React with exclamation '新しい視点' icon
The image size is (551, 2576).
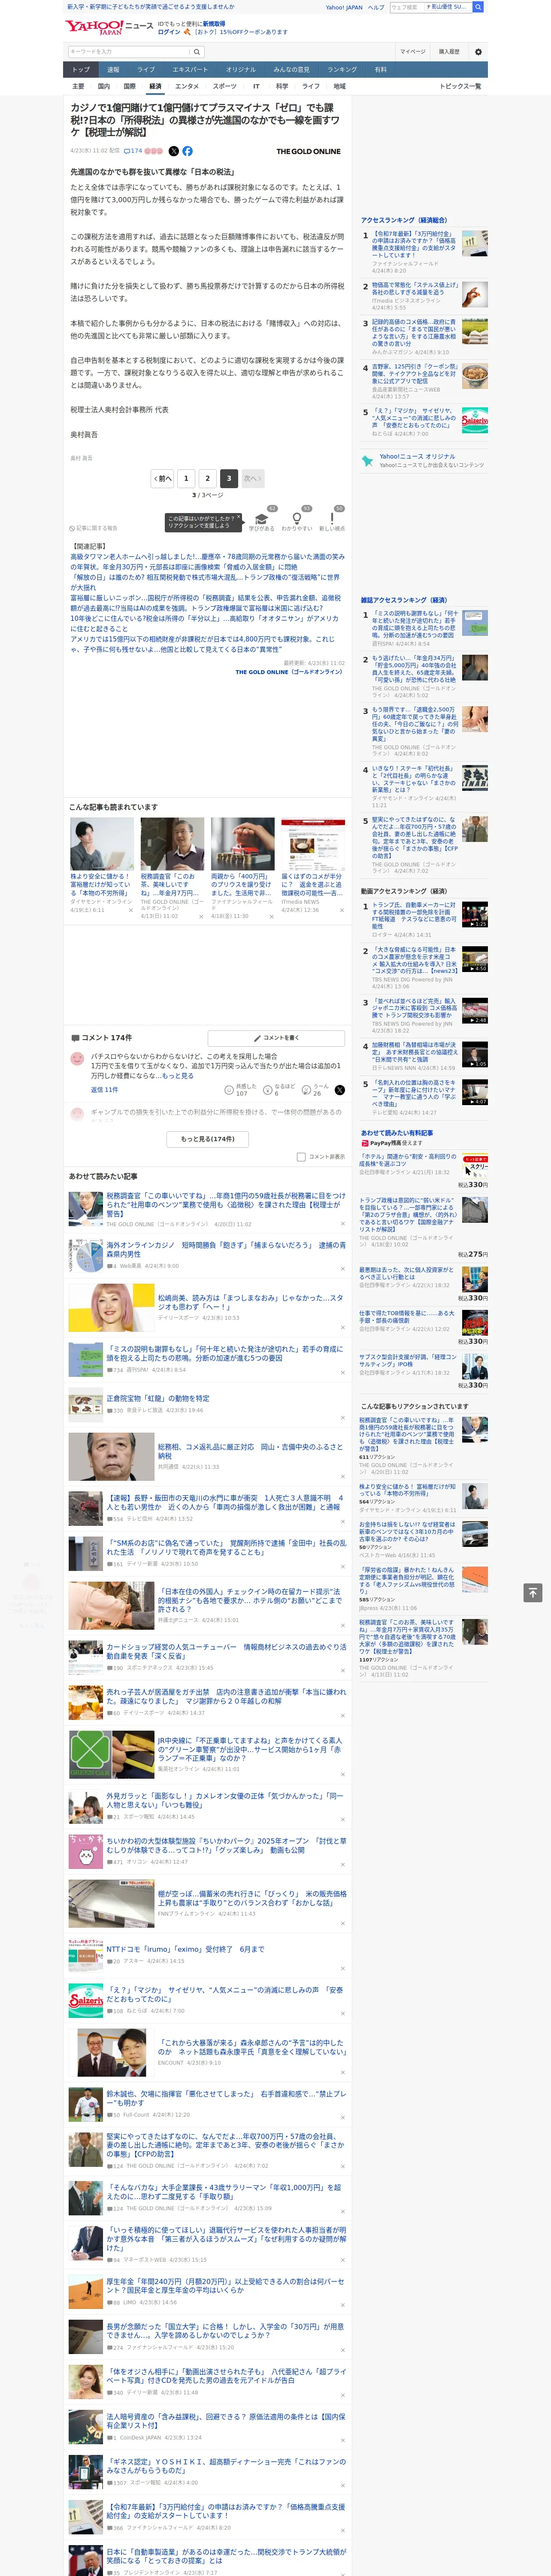tap(332, 519)
